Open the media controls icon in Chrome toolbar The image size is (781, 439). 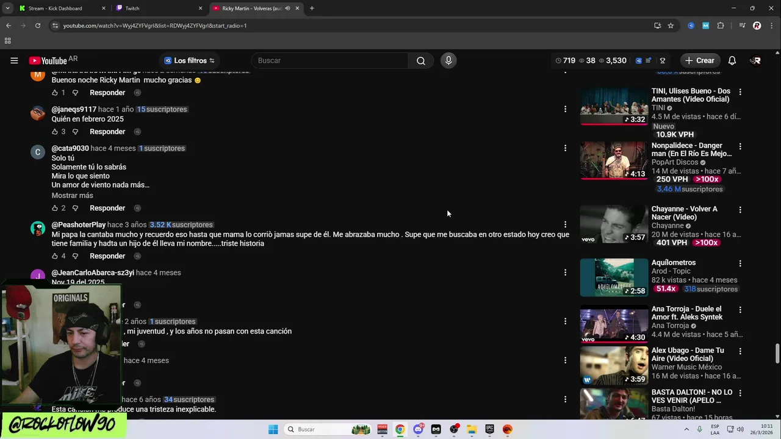click(x=742, y=26)
